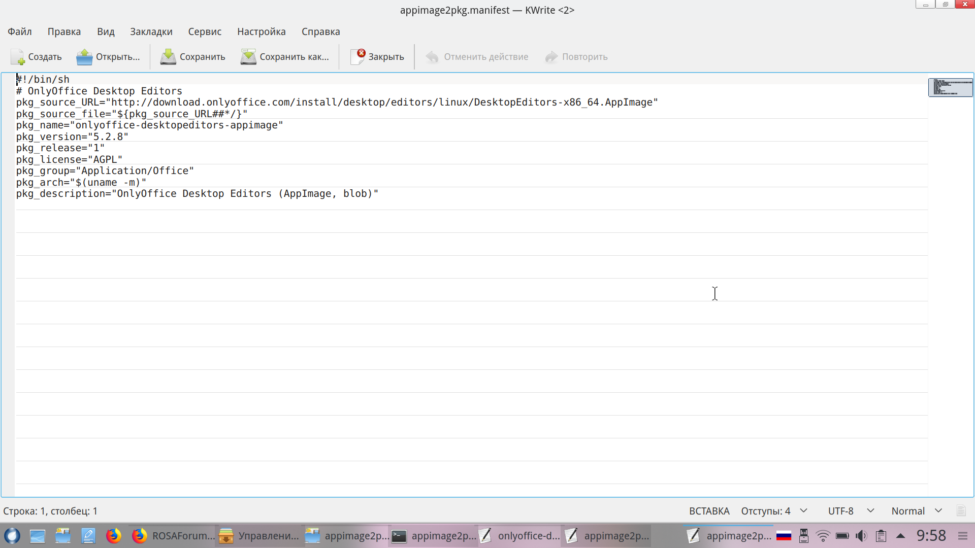Click Строка: 1, столбец: 1 position label

(50, 511)
